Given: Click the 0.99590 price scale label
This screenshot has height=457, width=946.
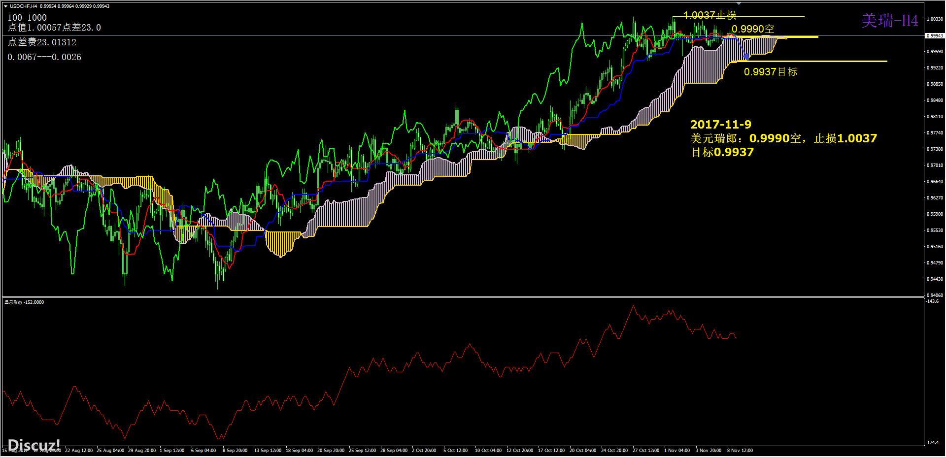Looking at the screenshot, I should click(x=935, y=52).
